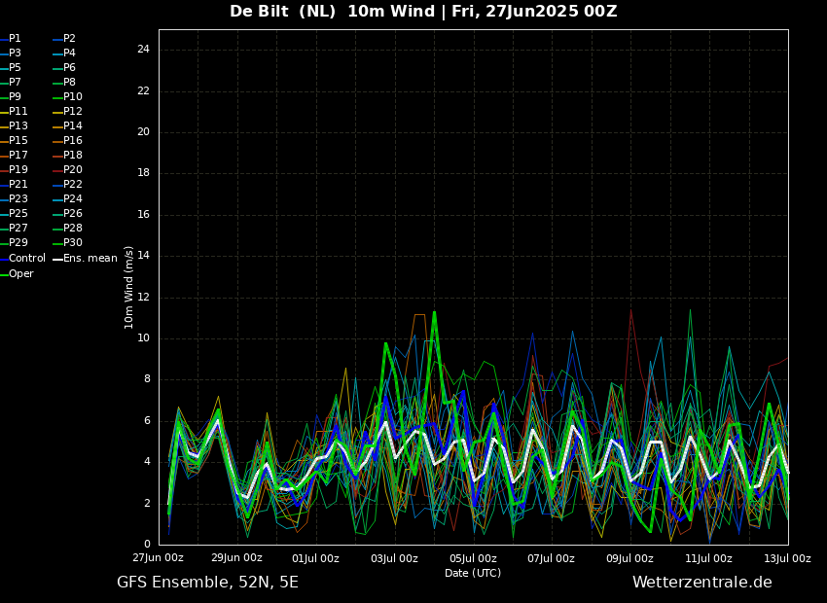Click the Control legend entry
827x603 pixels.
(26, 259)
